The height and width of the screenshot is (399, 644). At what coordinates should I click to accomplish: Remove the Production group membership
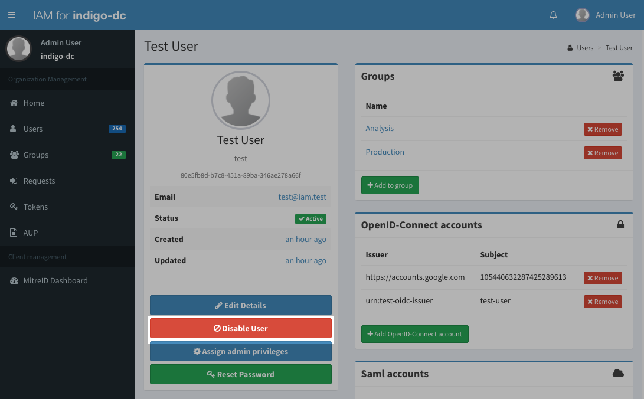point(602,152)
